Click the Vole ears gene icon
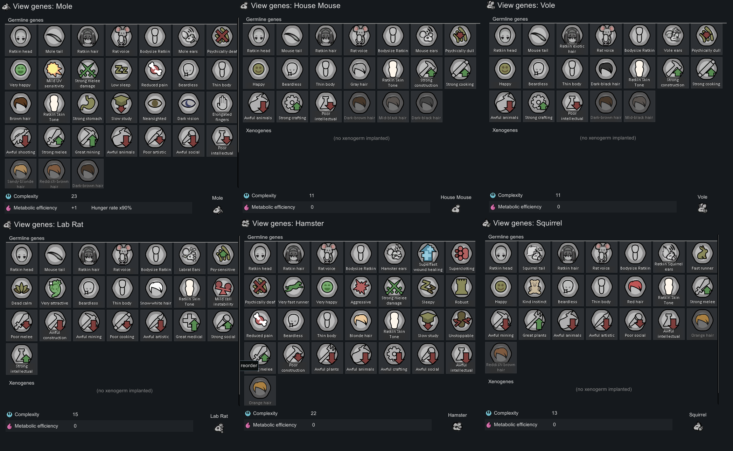This screenshot has width=733, height=451. [673, 36]
